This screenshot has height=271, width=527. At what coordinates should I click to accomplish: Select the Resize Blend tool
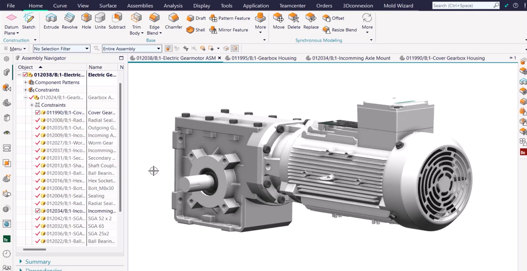340,30
